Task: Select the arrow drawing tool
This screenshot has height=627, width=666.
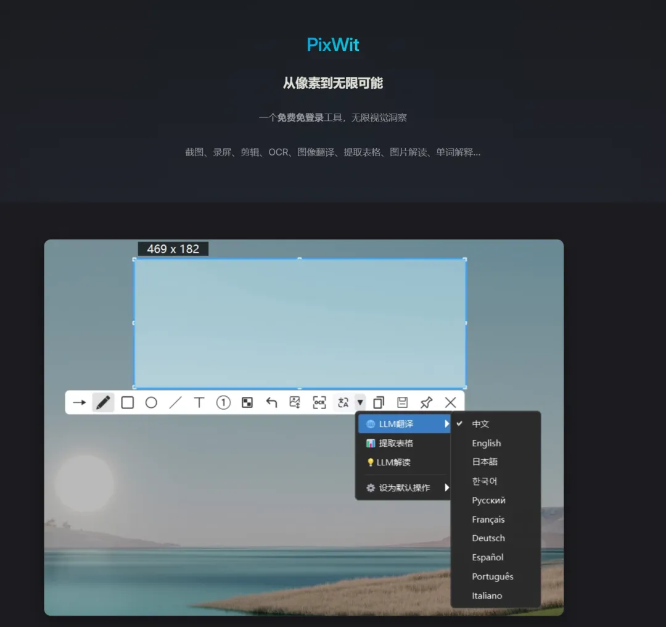Action: [x=80, y=402]
